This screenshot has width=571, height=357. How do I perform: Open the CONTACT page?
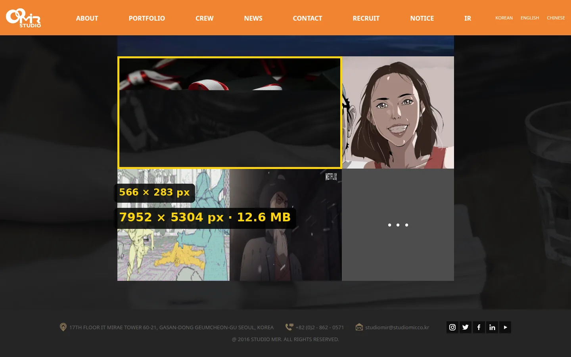(308, 18)
